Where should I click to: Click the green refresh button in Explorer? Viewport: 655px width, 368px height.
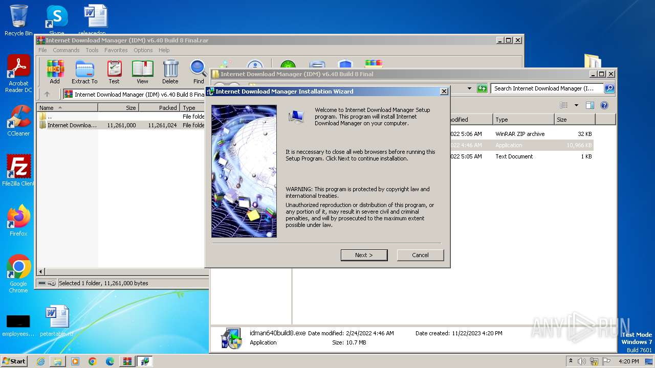point(482,88)
